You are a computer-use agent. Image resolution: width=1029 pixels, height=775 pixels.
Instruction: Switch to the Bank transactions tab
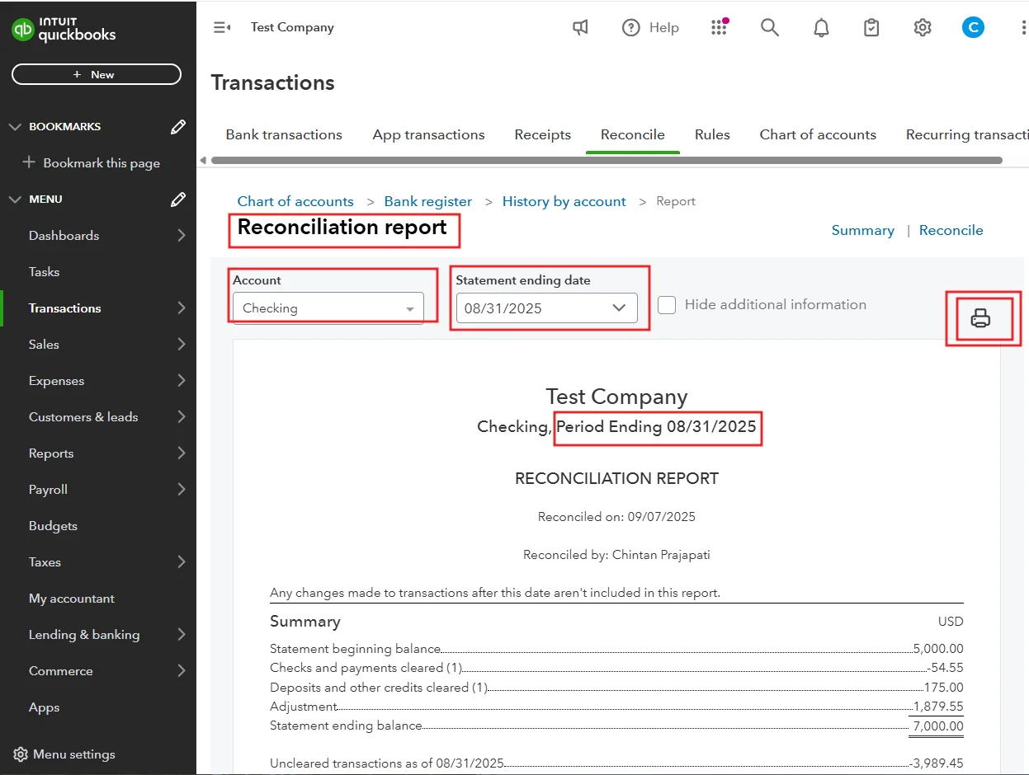(284, 134)
